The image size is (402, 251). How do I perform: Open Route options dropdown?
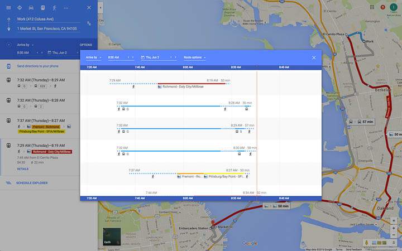click(x=195, y=57)
